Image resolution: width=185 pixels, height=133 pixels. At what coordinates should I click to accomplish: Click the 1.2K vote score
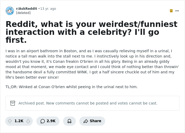pyautogui.click(x=19, y=121)
